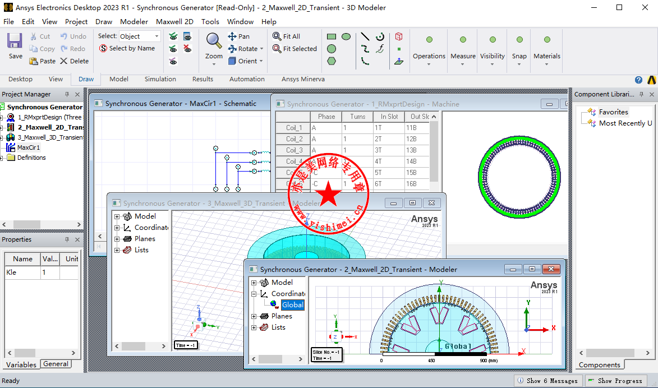Image resolution: width=658 pixels, height=388 pixels.
Task: Click the Select by Name icon
Action: click(x=103, y=48)
